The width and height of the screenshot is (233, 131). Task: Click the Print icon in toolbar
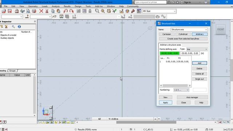pos(17,11)
